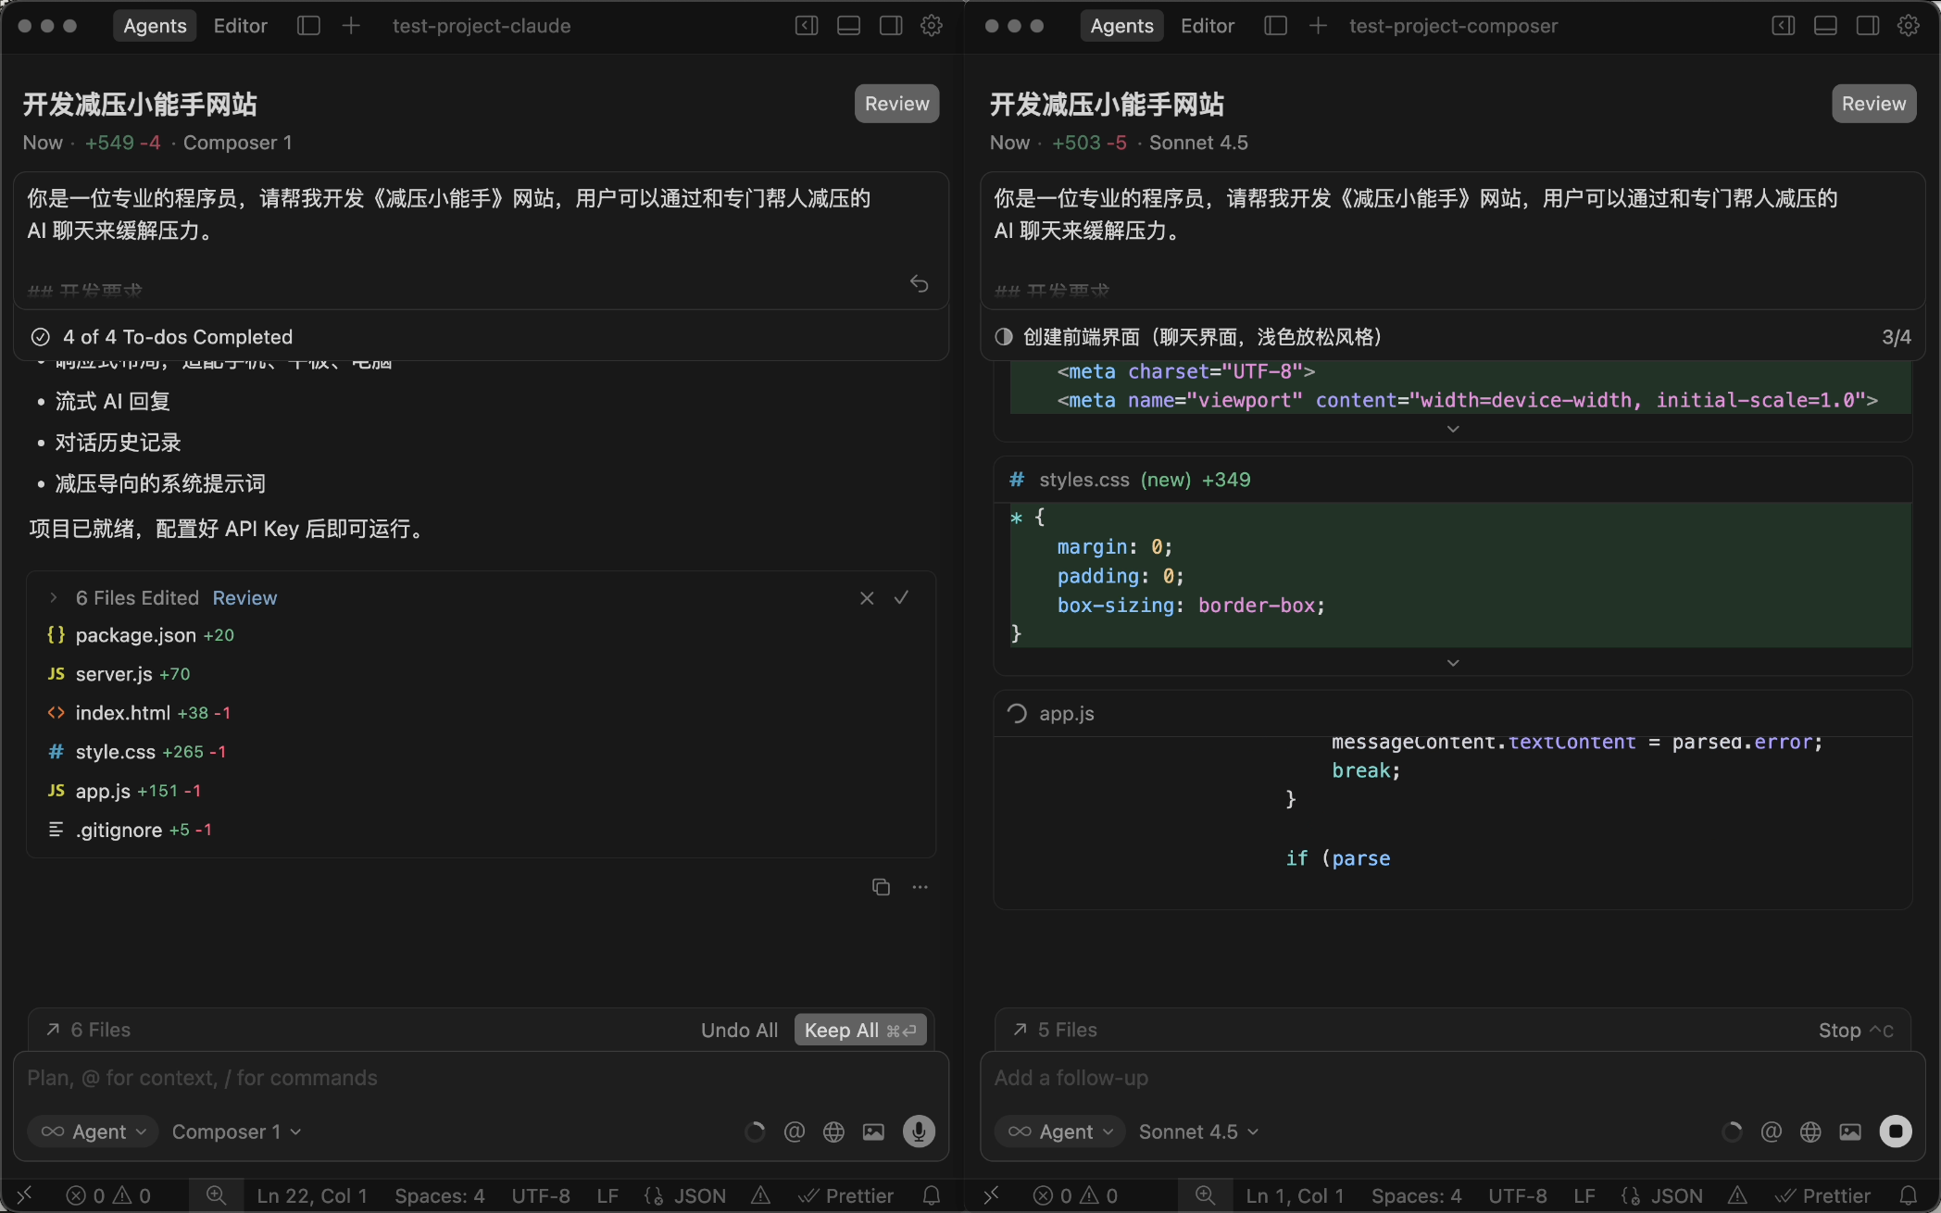
Task: Click the microphone voice input icon
Action: click(919, 1131)
